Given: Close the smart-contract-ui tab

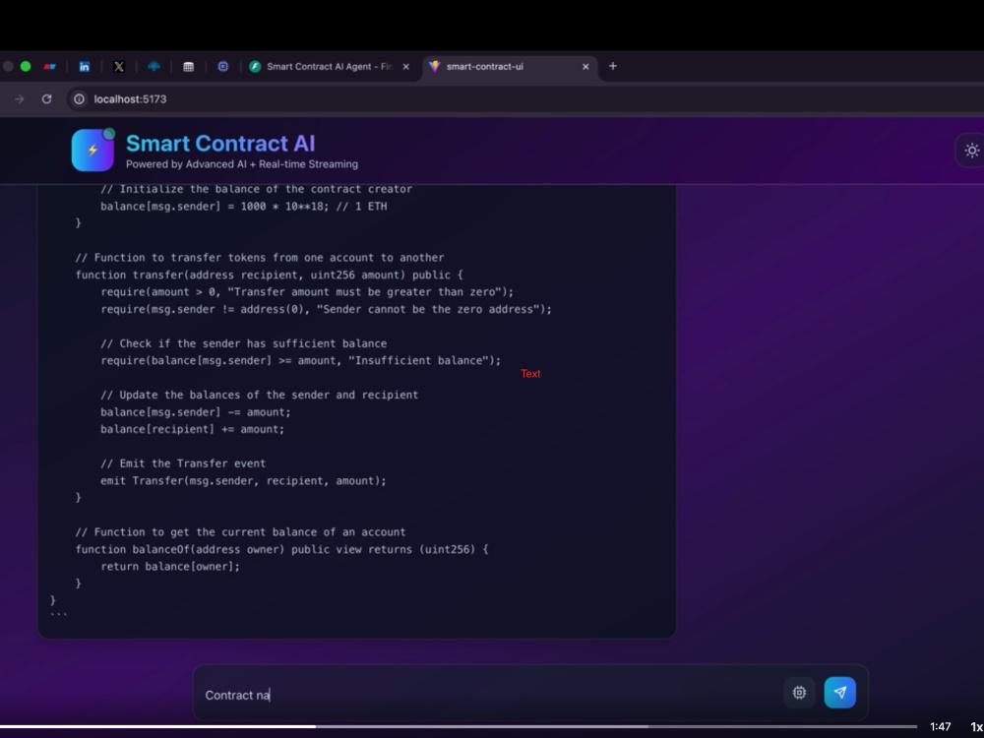Looking at the screenshot, I should pyautogui.click(x=585, y=67).
